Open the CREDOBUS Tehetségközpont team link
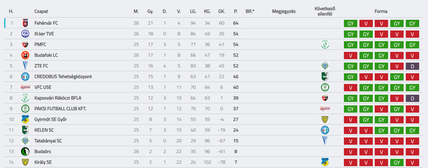 (x=63, y=77)
